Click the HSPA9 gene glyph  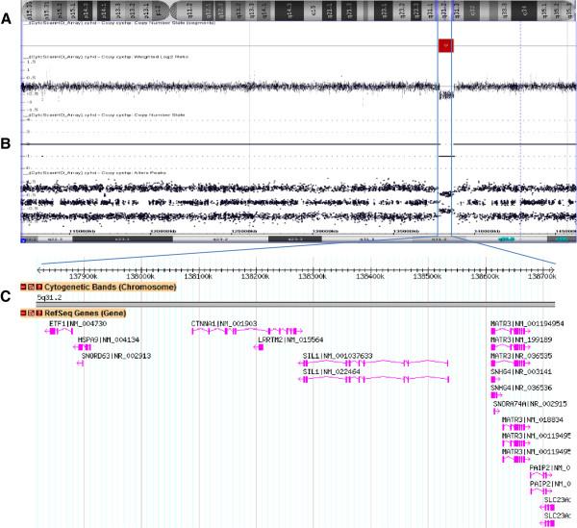[82, 347]
